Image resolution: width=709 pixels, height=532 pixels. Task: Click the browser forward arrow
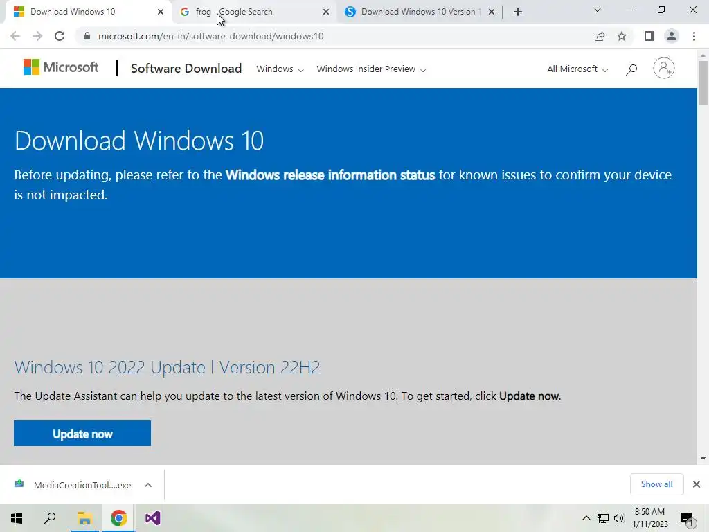(x=37, y=36)
